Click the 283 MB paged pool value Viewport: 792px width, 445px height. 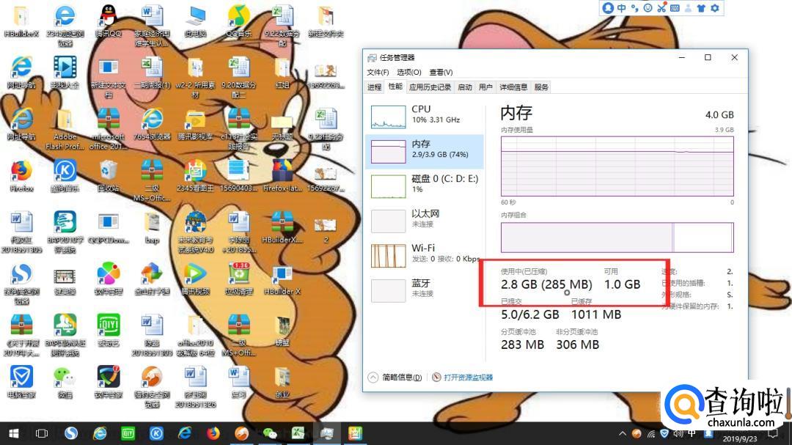522,345
